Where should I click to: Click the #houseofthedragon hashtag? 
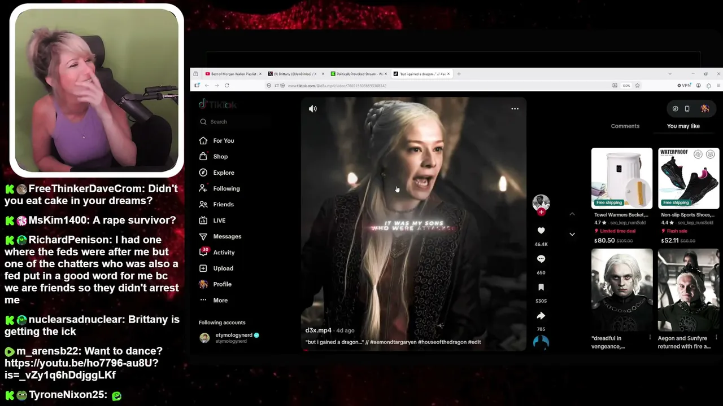pyautogui.click(x=442, y=342)
